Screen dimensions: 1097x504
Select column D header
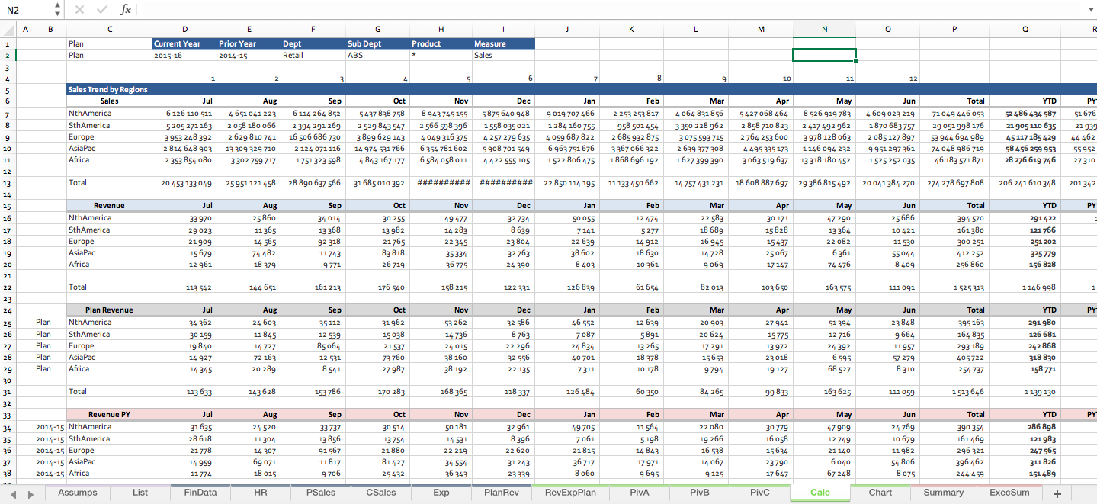184,29
